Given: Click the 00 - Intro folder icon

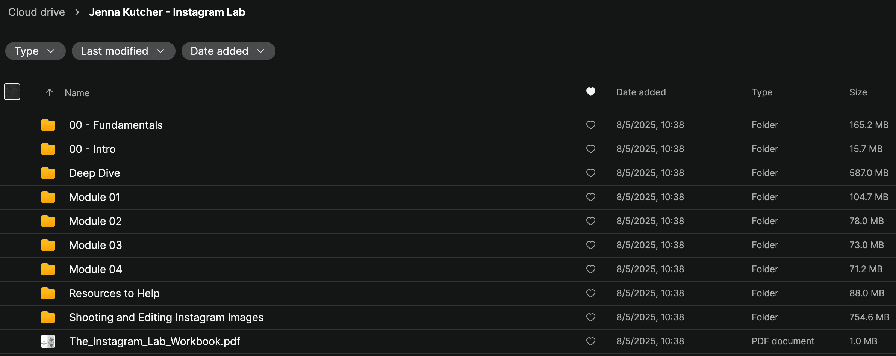Looking at the screenshot, I should pos(48,149).
